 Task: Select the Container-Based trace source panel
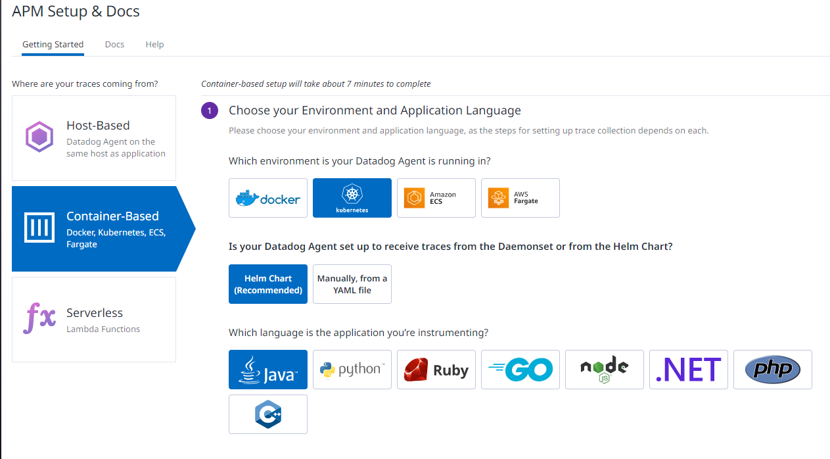(x=93, y=229)
